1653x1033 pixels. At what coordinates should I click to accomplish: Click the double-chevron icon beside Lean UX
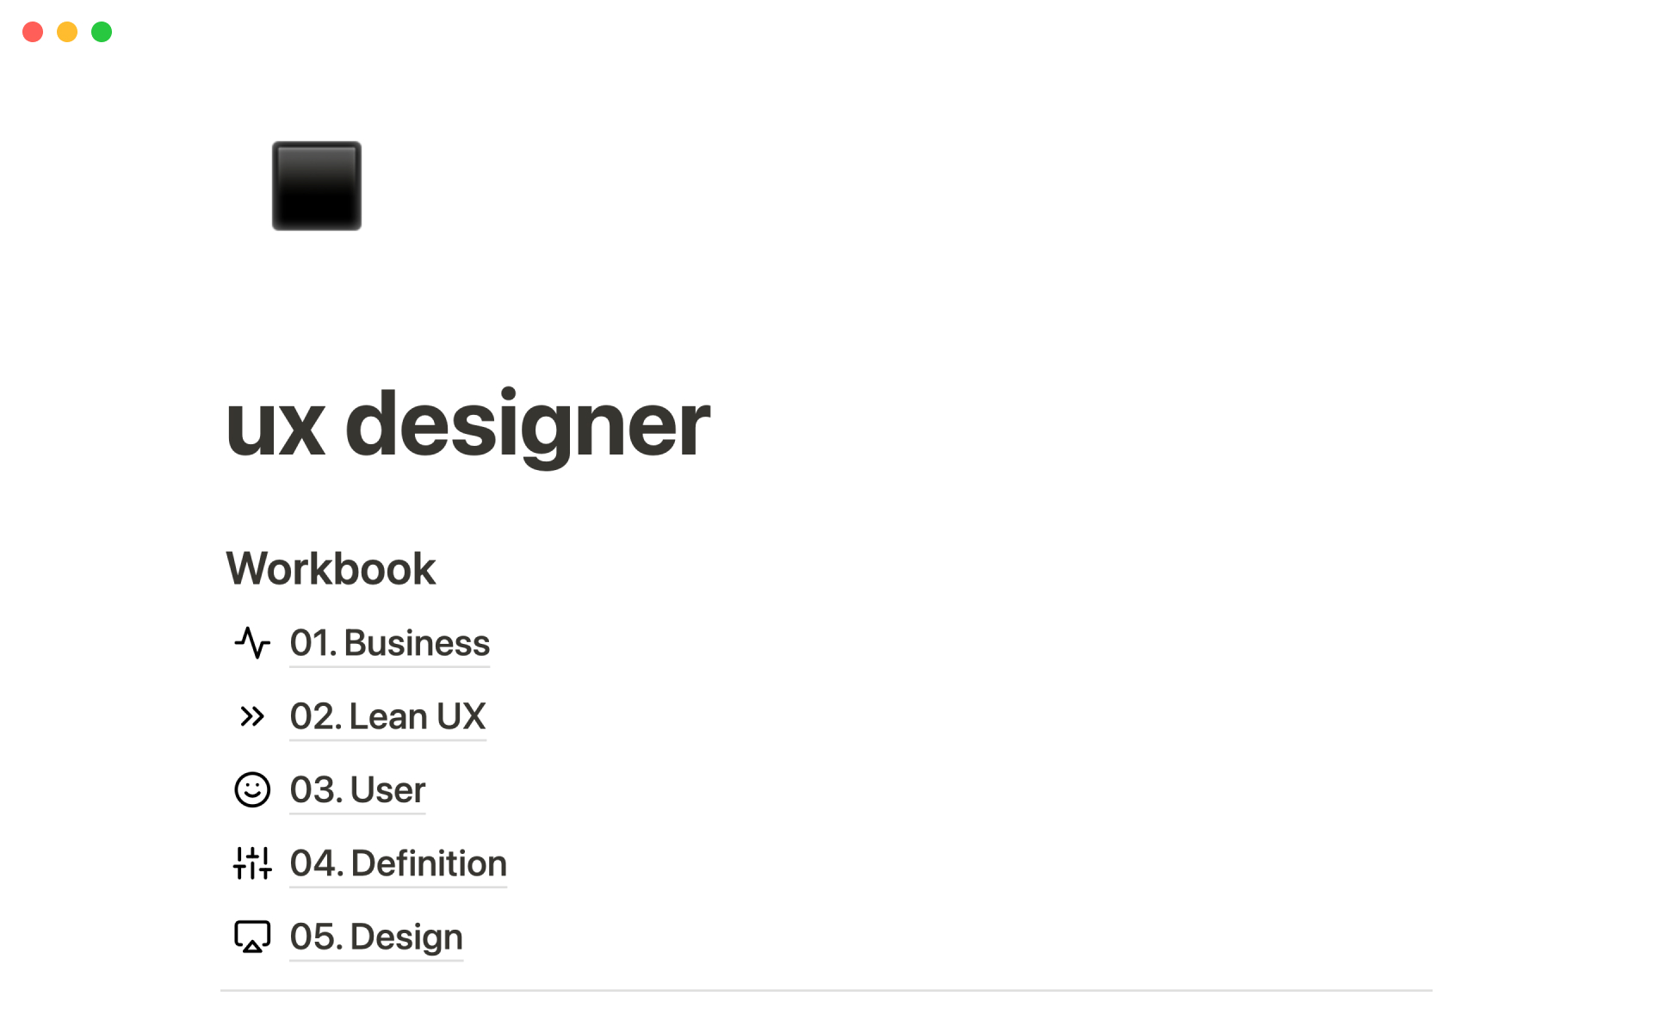tap(252, 716)
